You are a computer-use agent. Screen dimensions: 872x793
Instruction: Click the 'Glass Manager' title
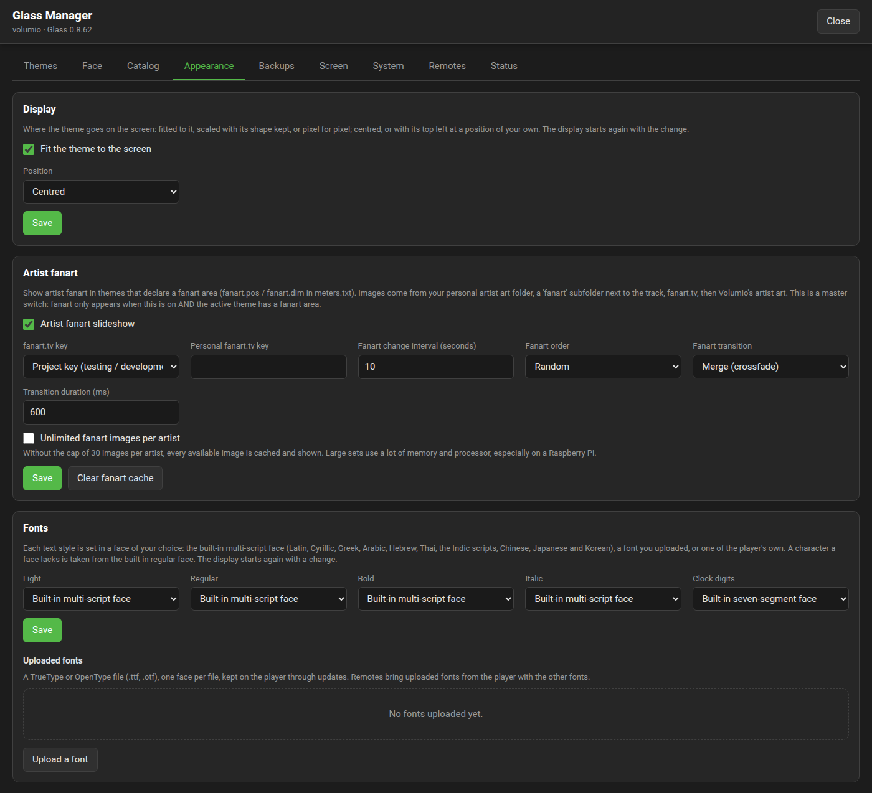tap(52, 16)
